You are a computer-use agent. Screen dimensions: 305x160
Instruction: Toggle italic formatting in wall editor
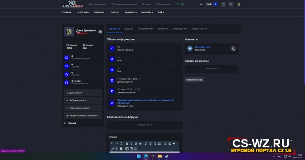coord(131,143)
